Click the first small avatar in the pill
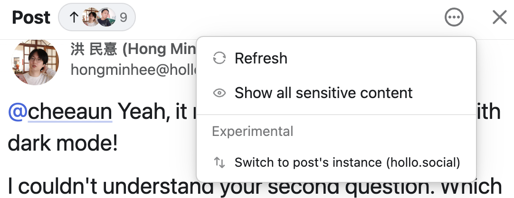 (x=90, y=17)
